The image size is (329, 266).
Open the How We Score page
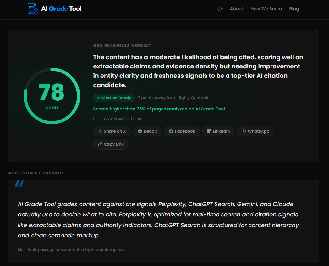[x=266, y=9]
